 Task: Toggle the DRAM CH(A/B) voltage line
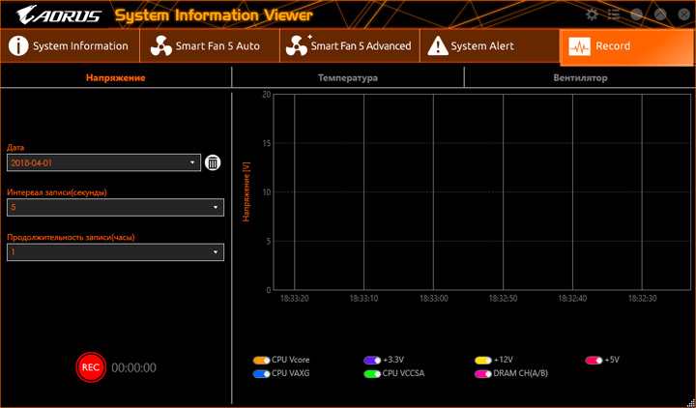[x=483, y=372]
